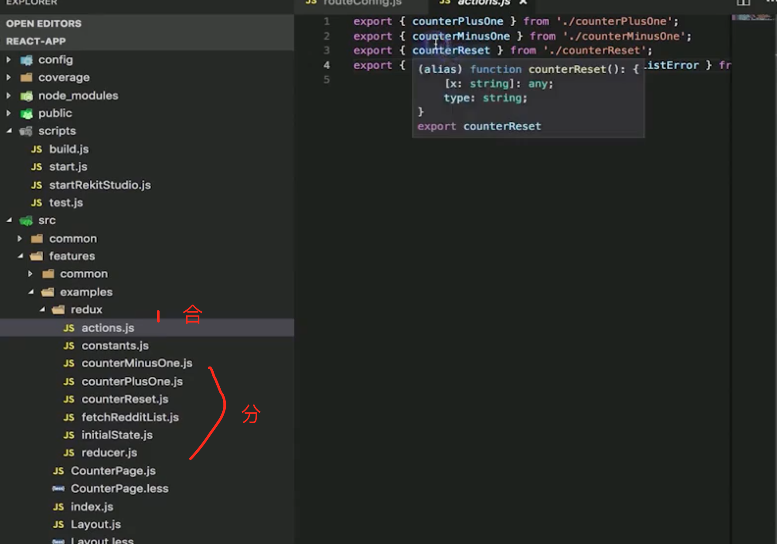Open CounterPage.less file
Image resolution: width=777 pixels, height=544 pixels.
click(x=119, y=489)
